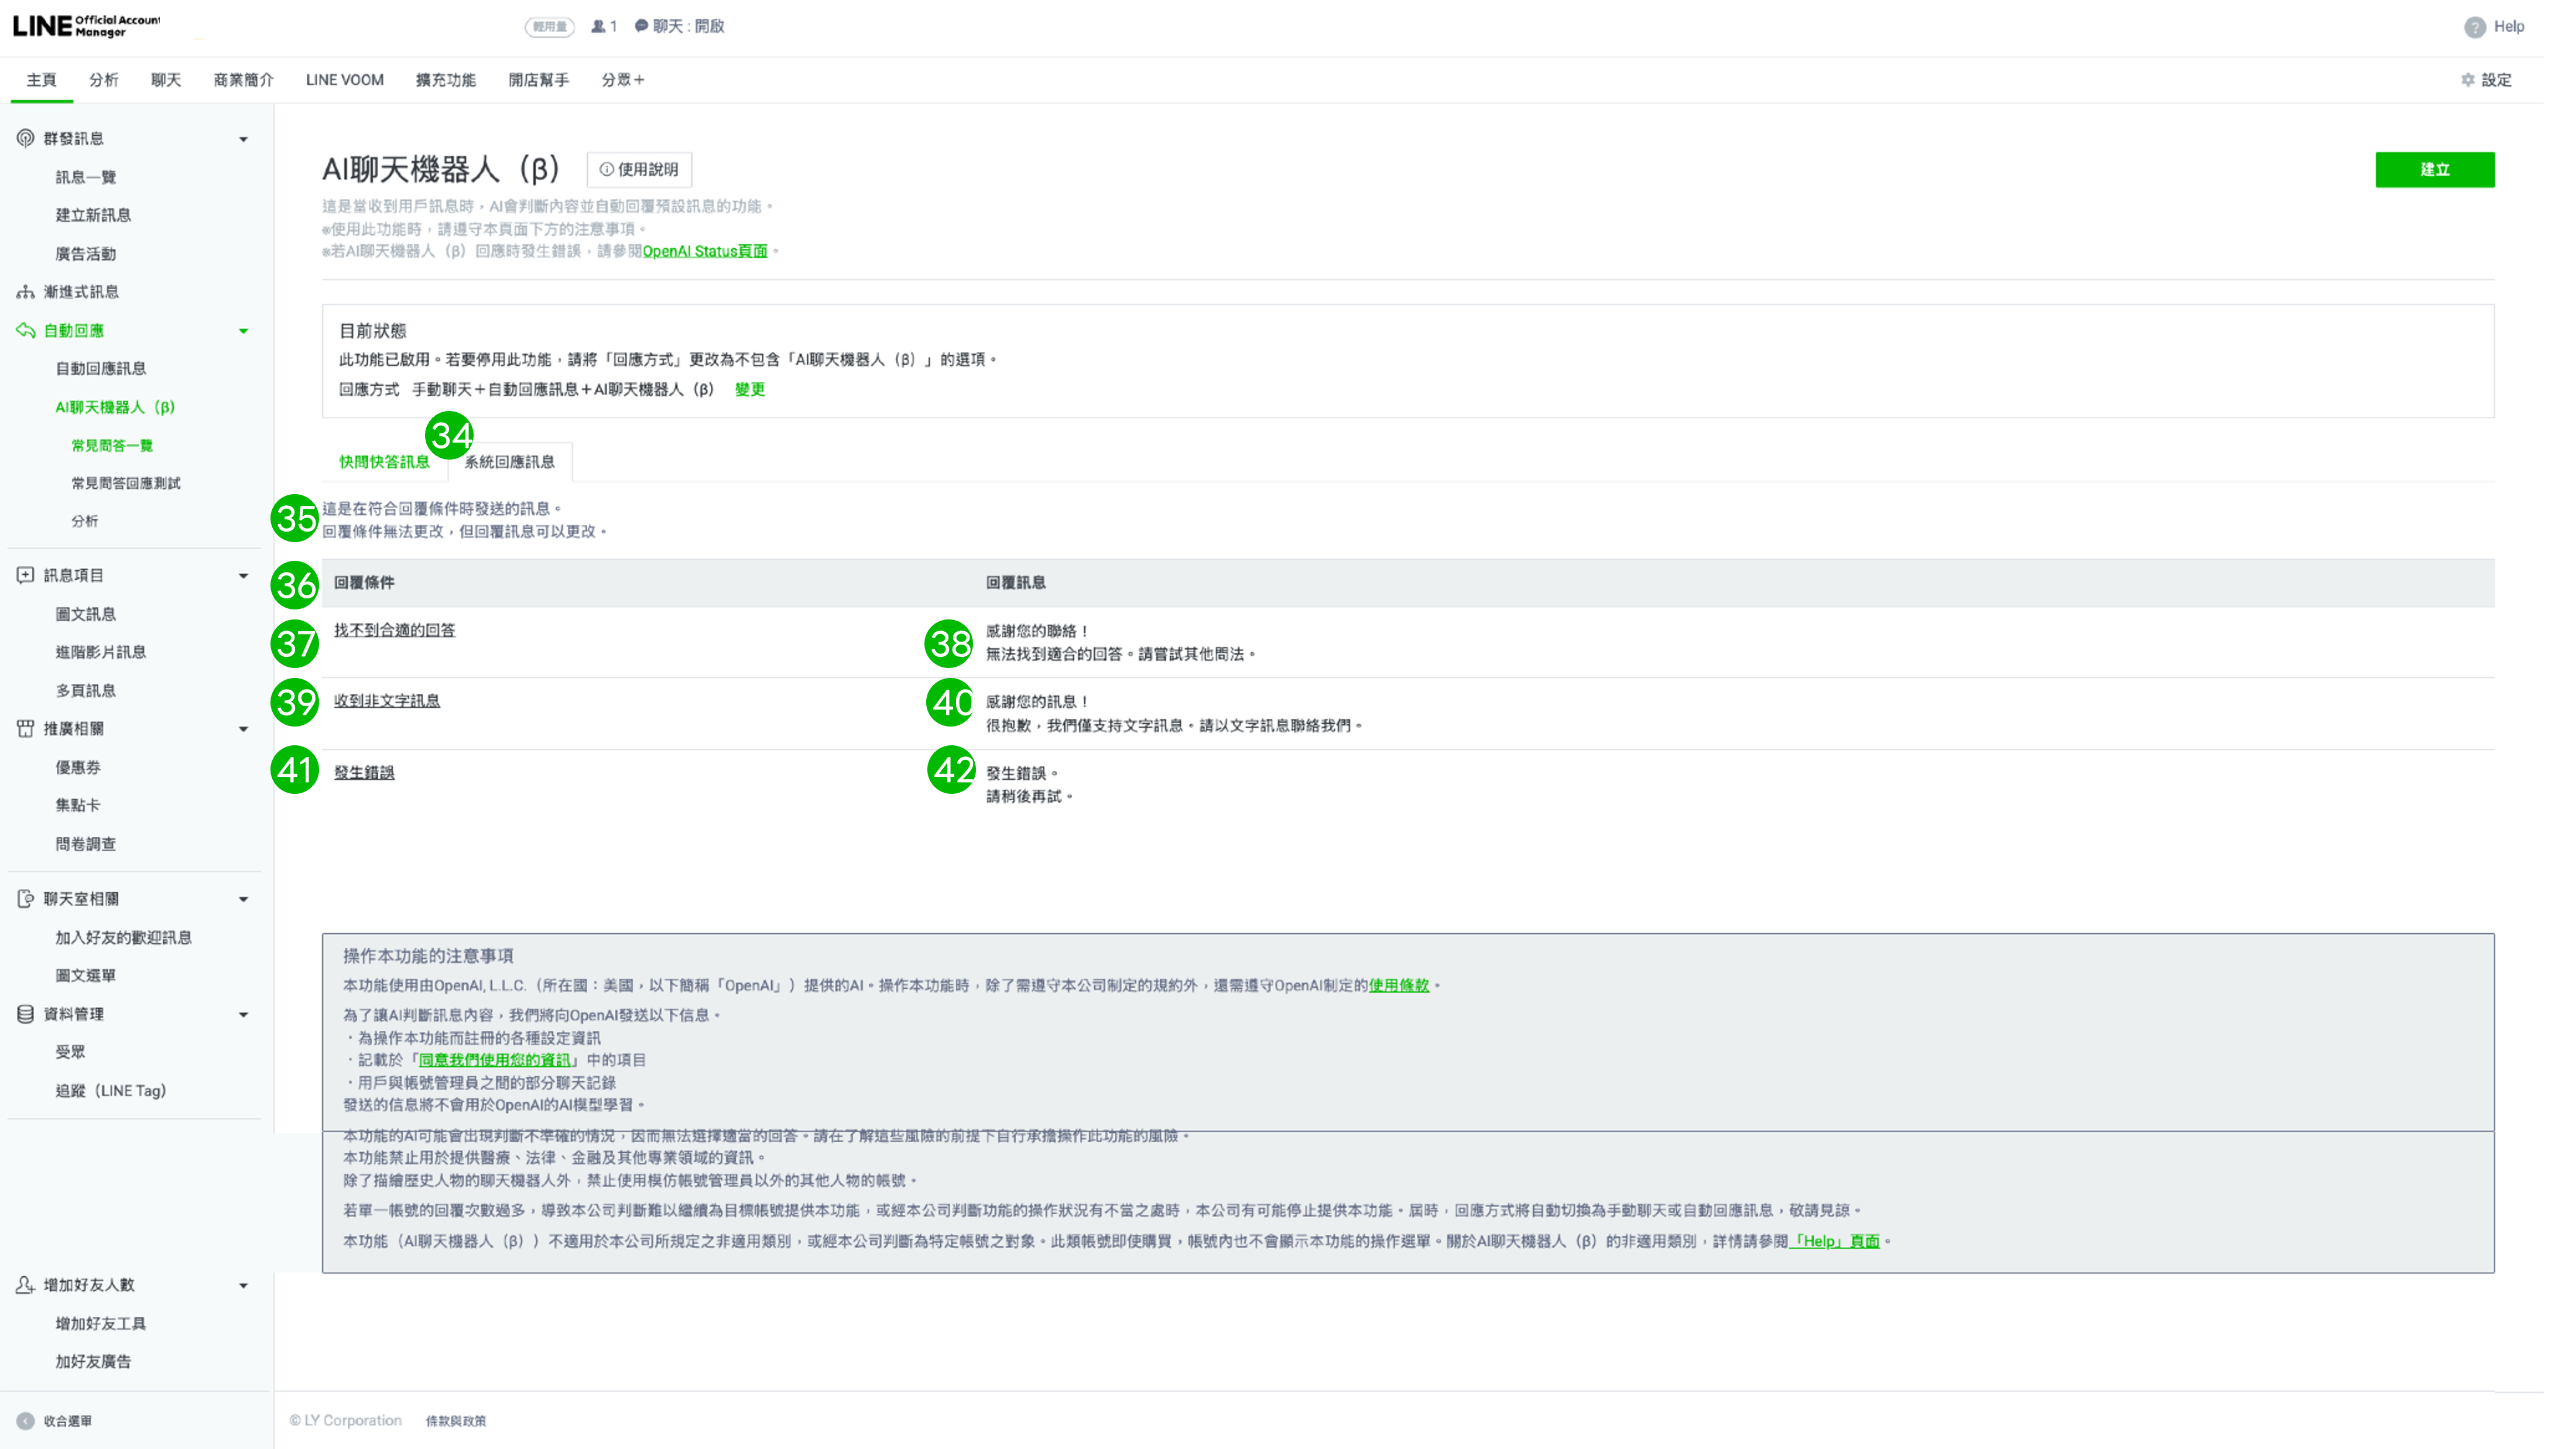Collapse the 群發訊息 section arrow
The width and height of the screenshot is (2576, 1449).
click(x=243, y=139)
